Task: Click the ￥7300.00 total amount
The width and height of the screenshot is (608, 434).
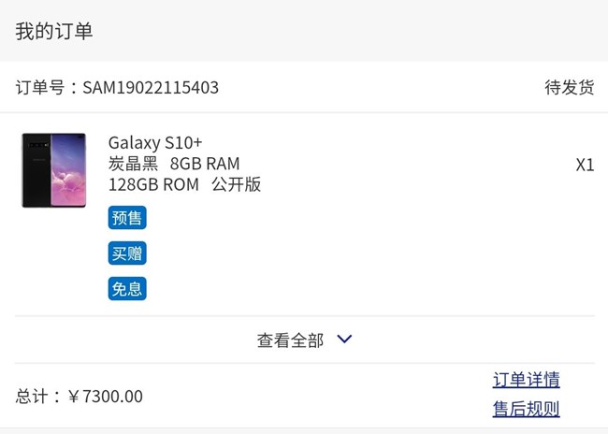Action: [106, 397]
